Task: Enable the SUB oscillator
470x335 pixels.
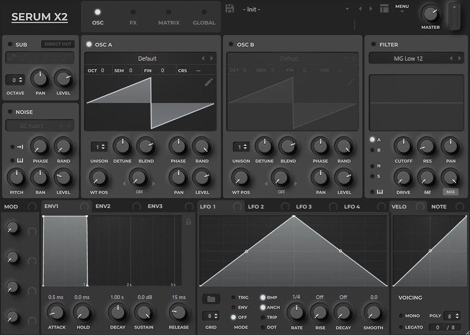Action: click(x=10, y=44)
